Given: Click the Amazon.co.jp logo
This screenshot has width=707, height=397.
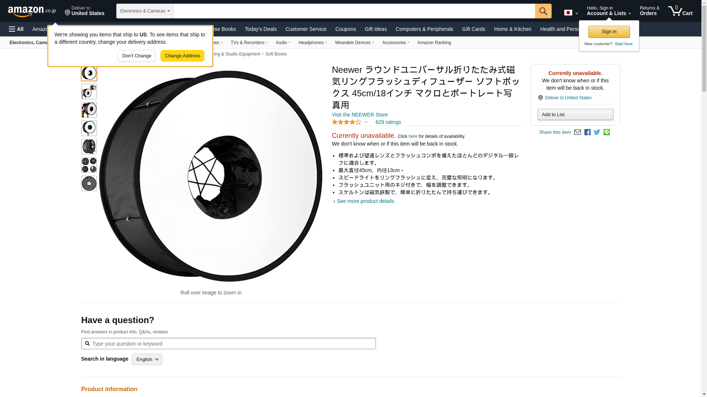Looking at the screenshot, I should tap(32, 11).
